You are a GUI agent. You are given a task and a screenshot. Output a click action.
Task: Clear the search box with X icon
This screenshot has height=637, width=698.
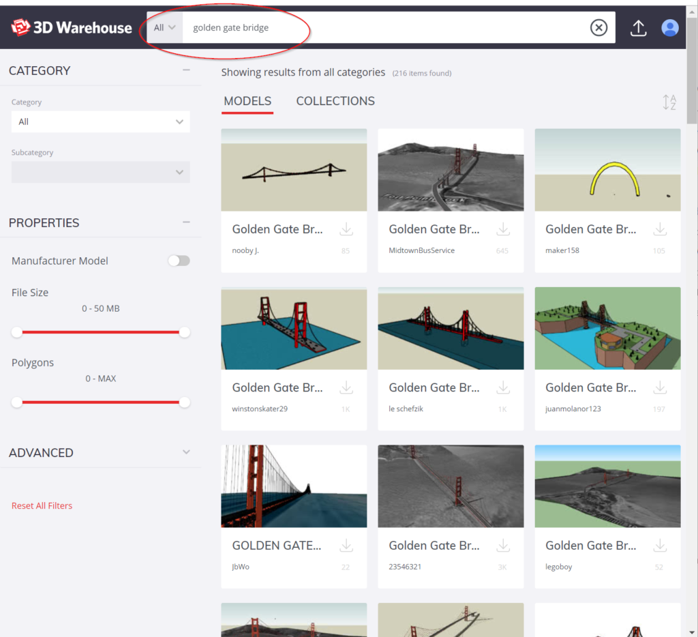click(598, 28)
